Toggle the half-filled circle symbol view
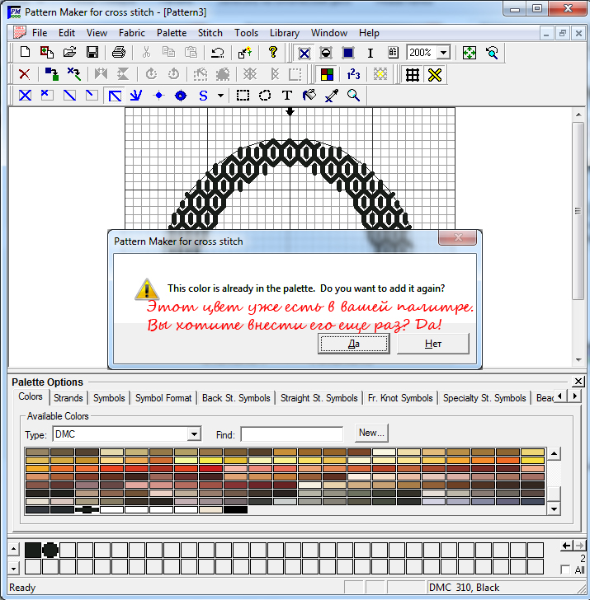The image size is (590, 600). coord(326,53)
